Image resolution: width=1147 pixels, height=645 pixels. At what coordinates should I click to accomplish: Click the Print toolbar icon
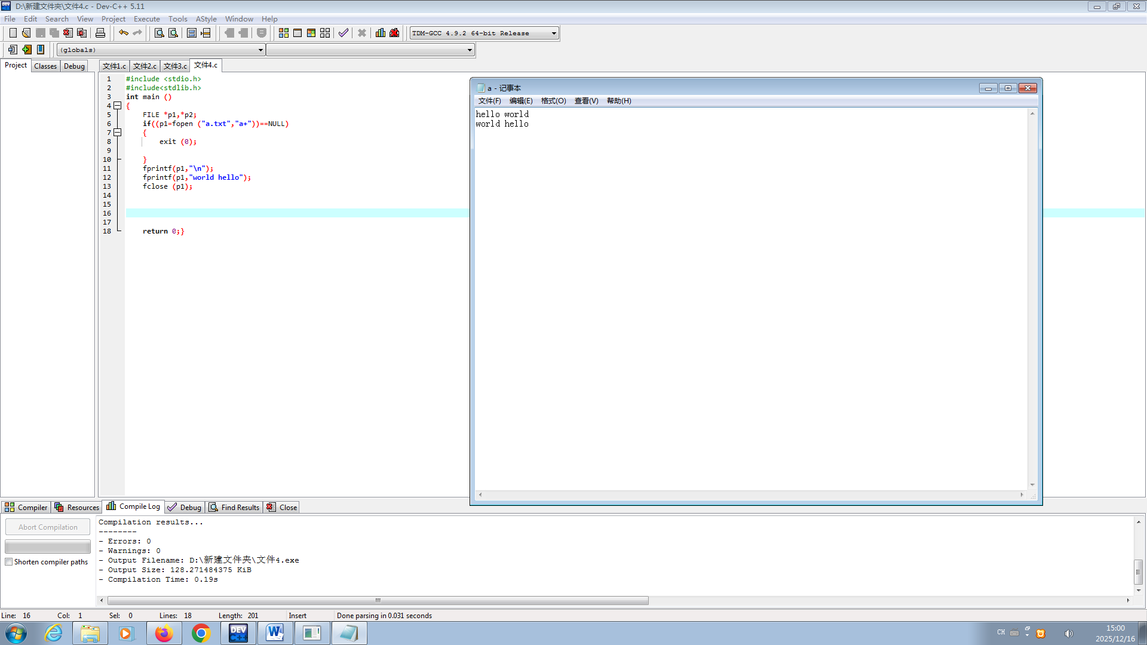click(100, 33)
